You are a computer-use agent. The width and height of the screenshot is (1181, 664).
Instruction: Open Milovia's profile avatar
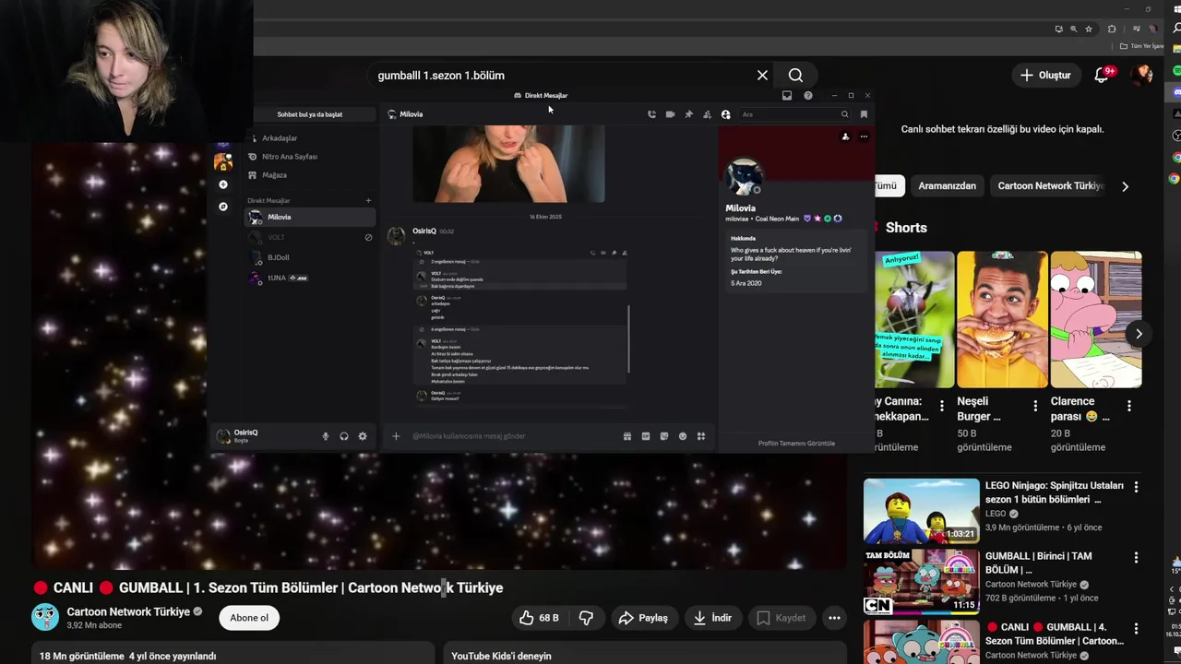[x=744, y=177]
